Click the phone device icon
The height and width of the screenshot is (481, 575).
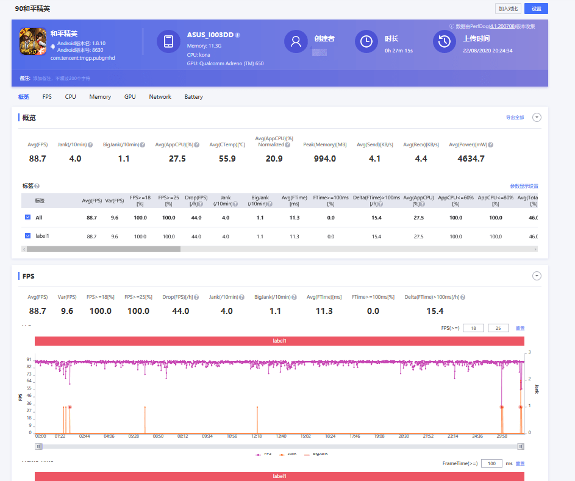pyautogui.click(x=168, y=41)
